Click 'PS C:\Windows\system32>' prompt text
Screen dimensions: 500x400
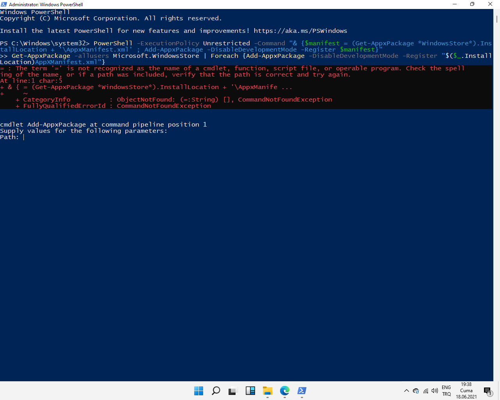(x=45, y=43)
